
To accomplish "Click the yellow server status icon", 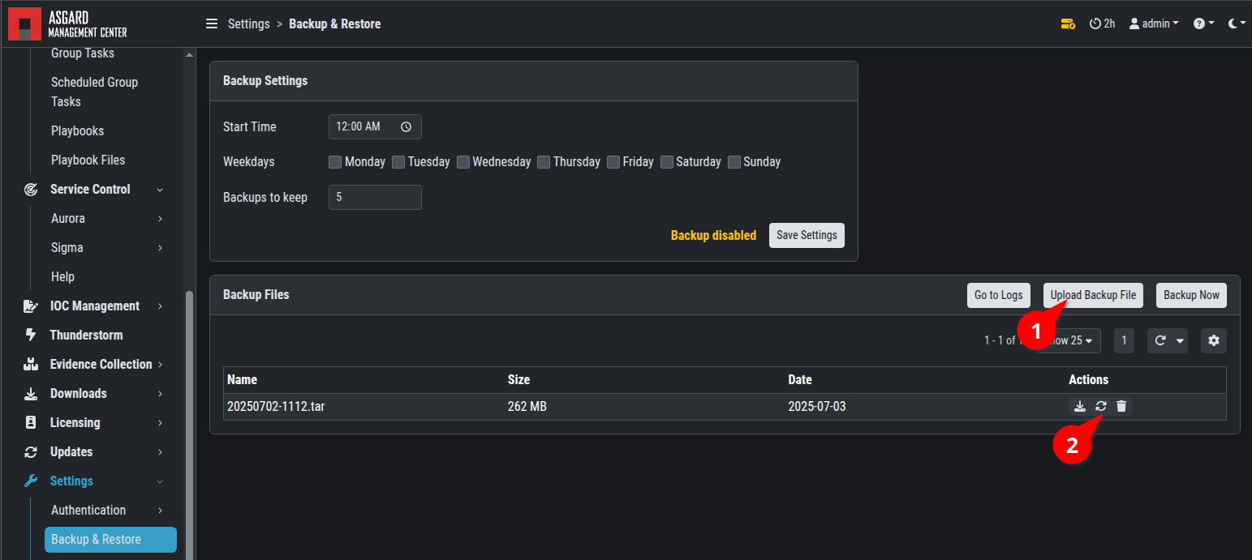I will coord(1068,24).
